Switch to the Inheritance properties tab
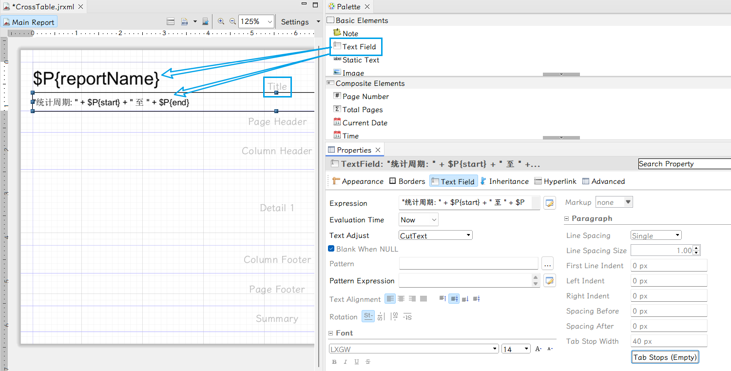This screenshot has height=371, width=731. [x=504, y=181]
